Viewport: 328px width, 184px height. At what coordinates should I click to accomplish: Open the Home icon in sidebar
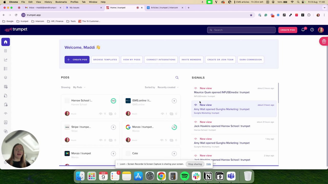[x=6, y=42]
